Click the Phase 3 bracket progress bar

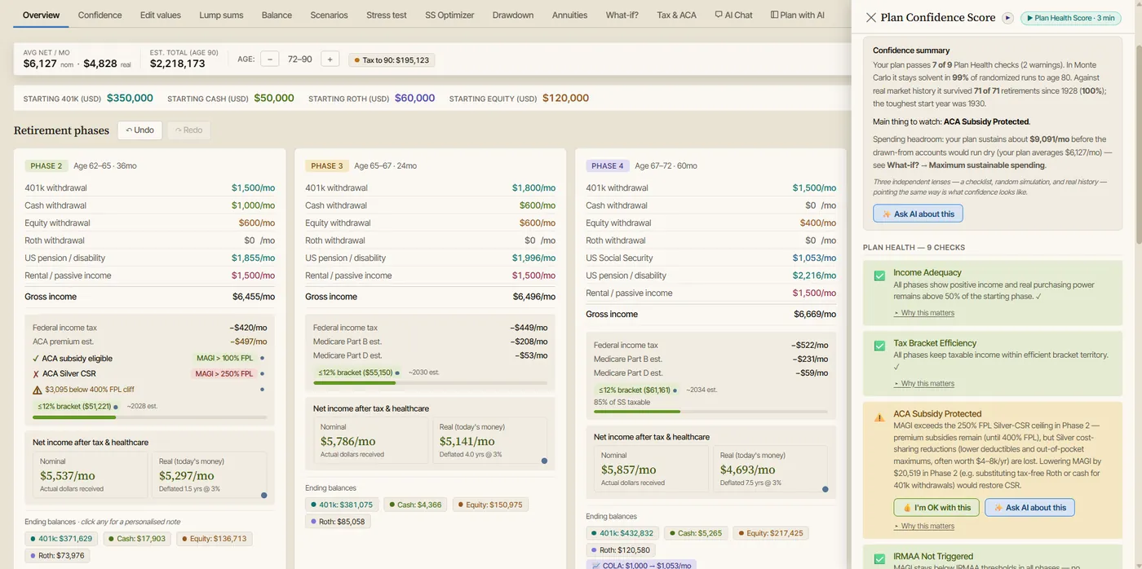(431, 383)
